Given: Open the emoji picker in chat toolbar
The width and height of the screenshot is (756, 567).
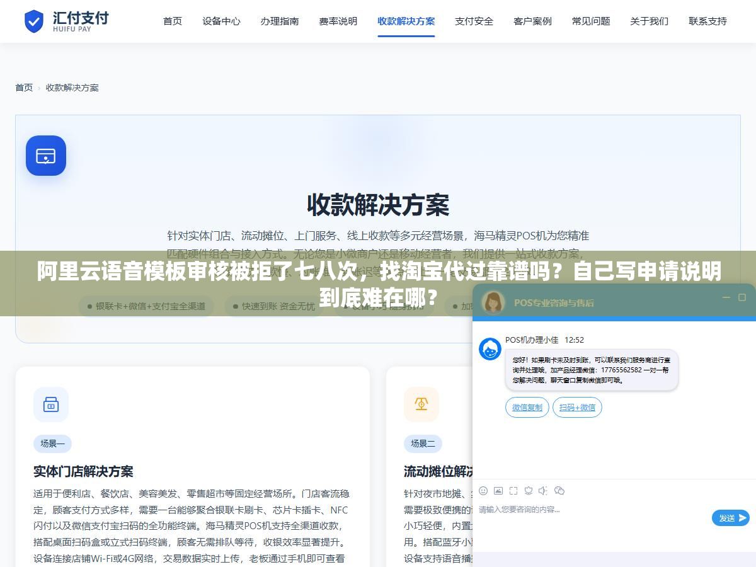Looking at the screenshot, I should pos(483,491).
